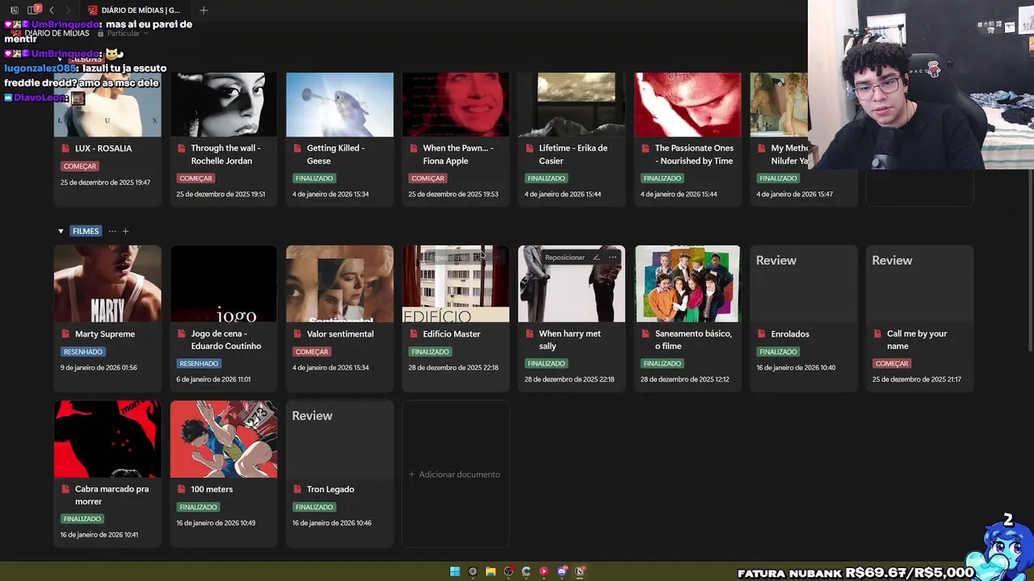1034x581 pixels.
Task: Click date 6 de janeiro de 2026 11:01
Action: click(213, 380)
